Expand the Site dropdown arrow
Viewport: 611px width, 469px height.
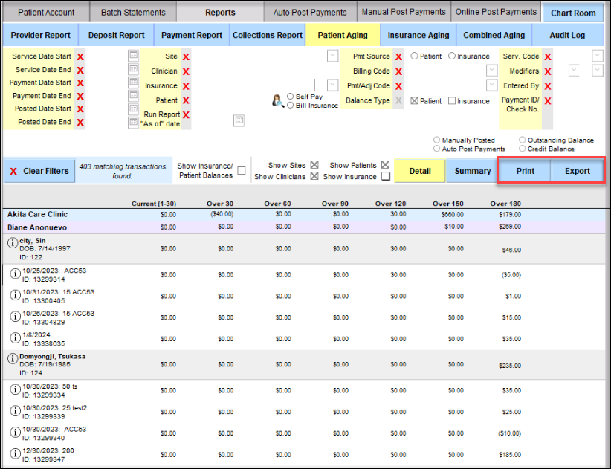(332, 56)
